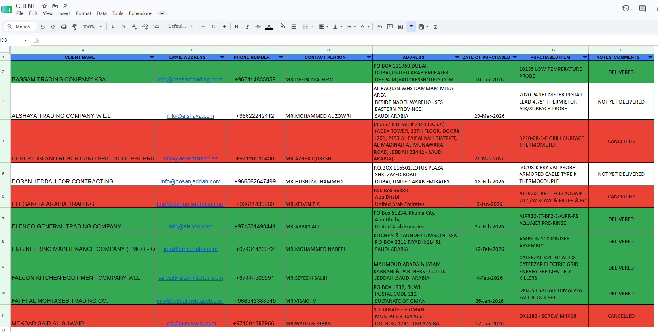The width and height of the screenshot is (658, 332).
Task: Click the Undo icon
Action: (x=43, y=27)
